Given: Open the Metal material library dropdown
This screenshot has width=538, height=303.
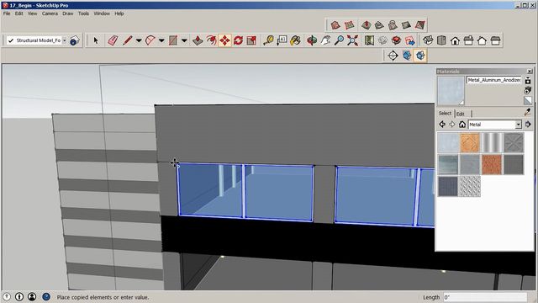Looking at the screenshot, I should [x=518, y=125].
